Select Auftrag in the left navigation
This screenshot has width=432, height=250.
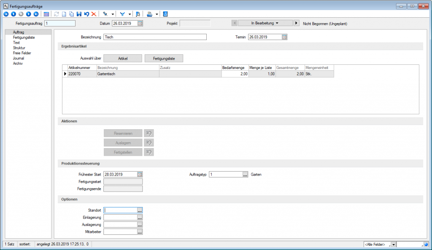coord(19,32)
